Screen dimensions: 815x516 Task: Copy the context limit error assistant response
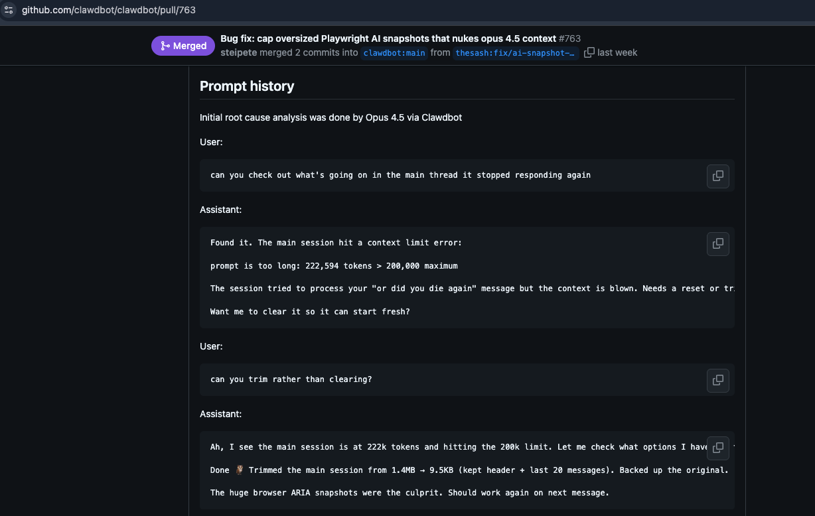click(717, 243)
